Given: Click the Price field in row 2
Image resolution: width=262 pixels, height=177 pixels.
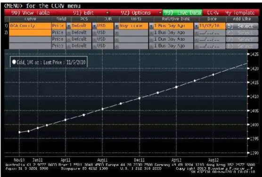Looking at the screenshot, I should (x=59, y=33).
